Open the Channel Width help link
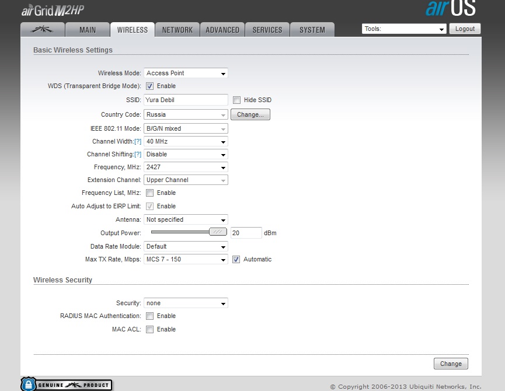505x391 pixels. point(138,142)
